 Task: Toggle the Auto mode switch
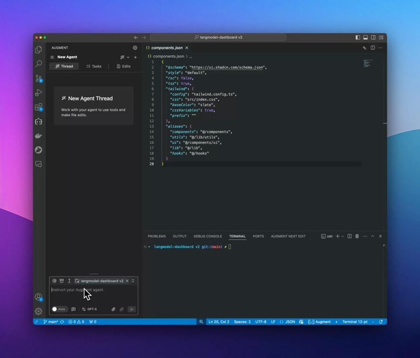pos(58,309)
